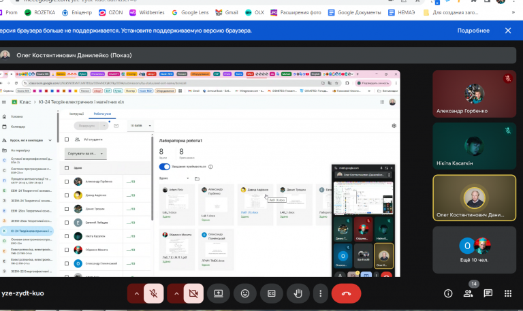Open the Сортувати за ст... dropdown
Screen dimensions: 523x311
click(85, 154)
